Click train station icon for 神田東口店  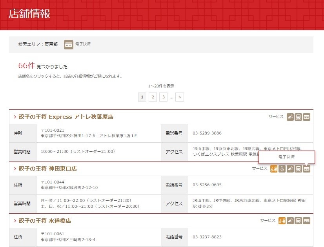coord(298,169)
